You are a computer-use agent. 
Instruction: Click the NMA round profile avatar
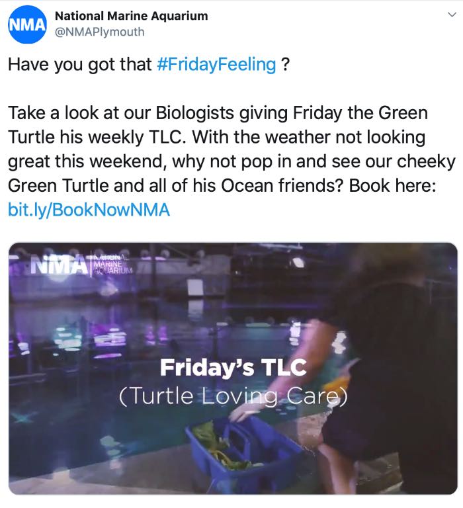(x=26, y=24)
